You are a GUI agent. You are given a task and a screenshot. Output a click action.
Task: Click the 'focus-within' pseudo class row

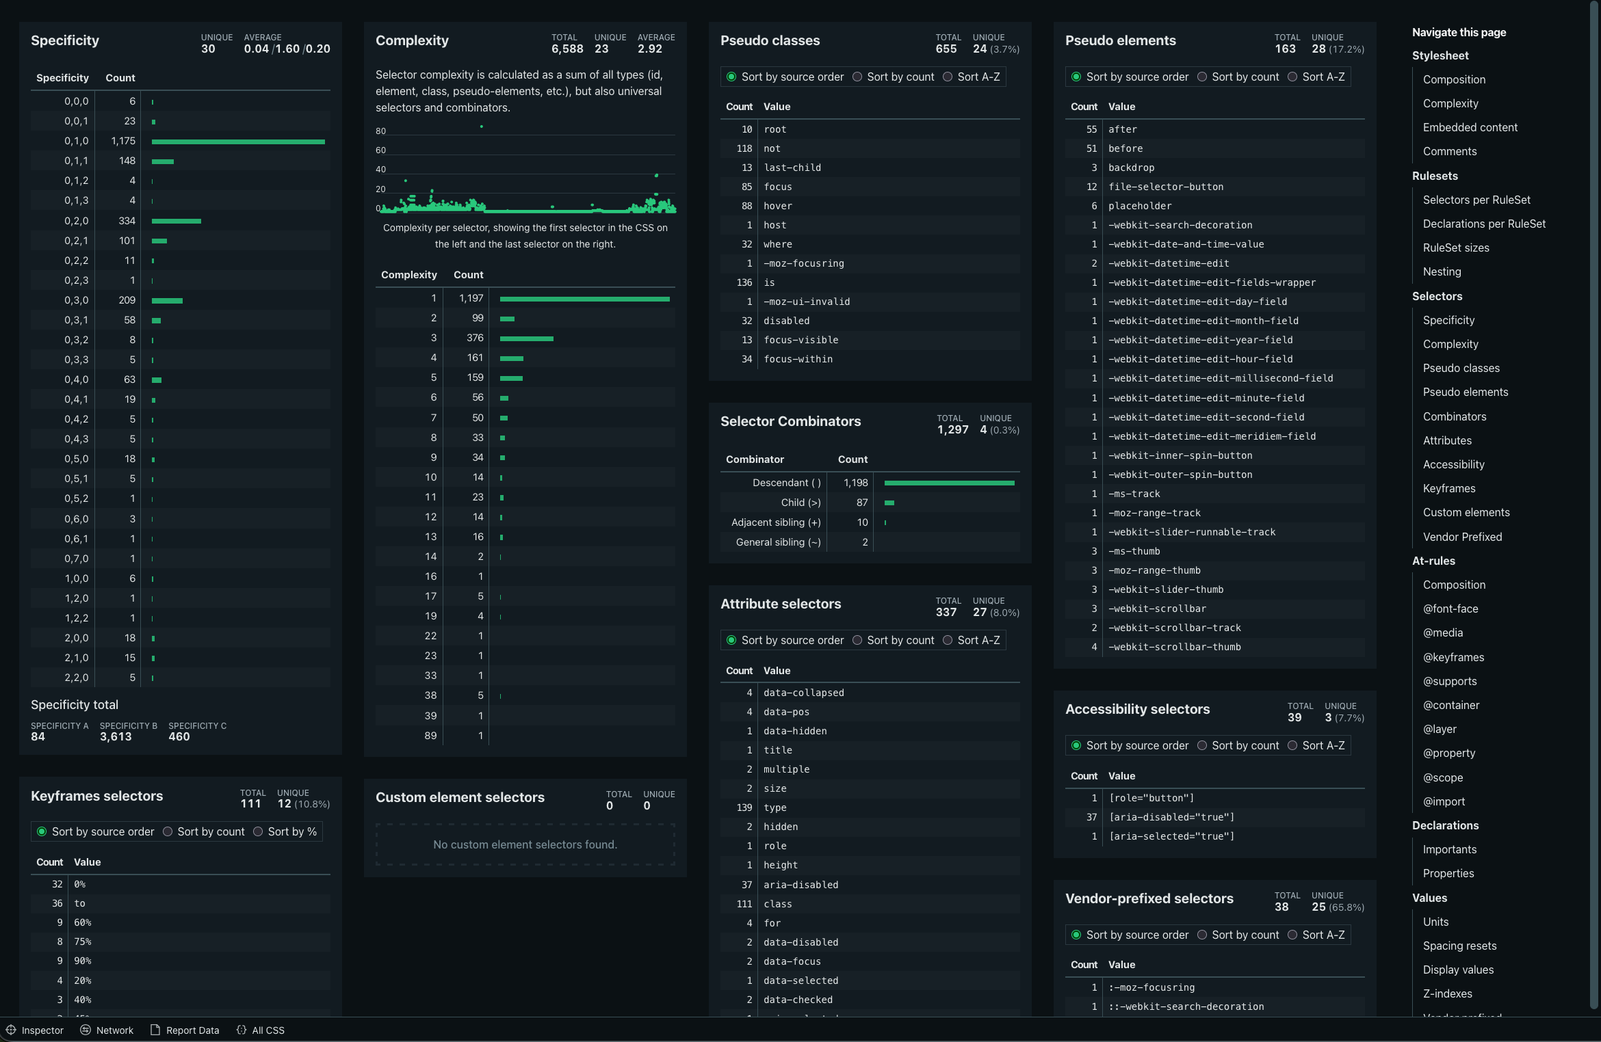870,359
